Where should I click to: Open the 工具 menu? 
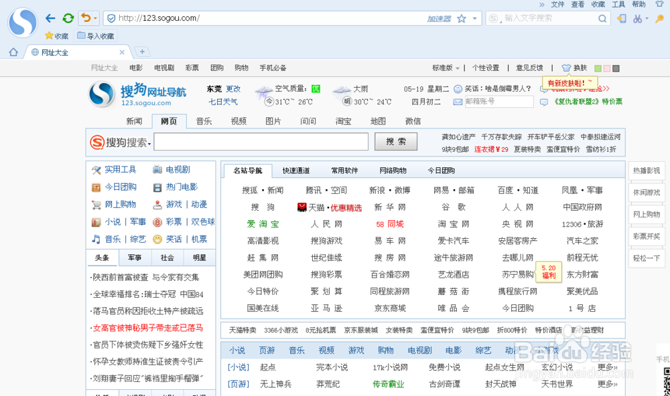pyautogui.click(x=617, y=4)
